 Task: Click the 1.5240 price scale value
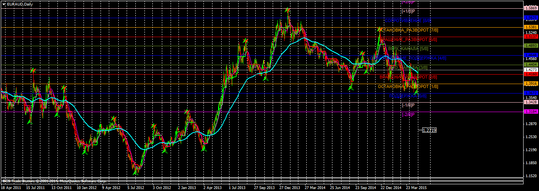[x=531, y=32]
